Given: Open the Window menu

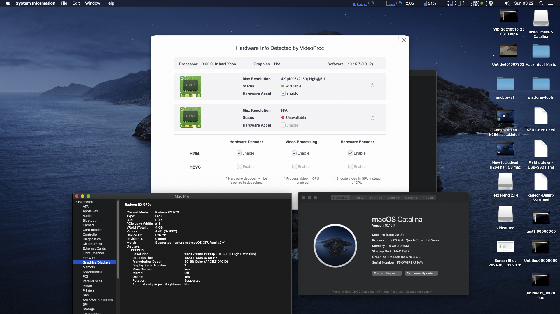Looking at the screenshot, I should pyautogui.click(x=92, y=3).
